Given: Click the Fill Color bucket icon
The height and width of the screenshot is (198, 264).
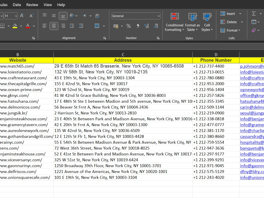Looking at the screenshot, I should pos(15,26).
